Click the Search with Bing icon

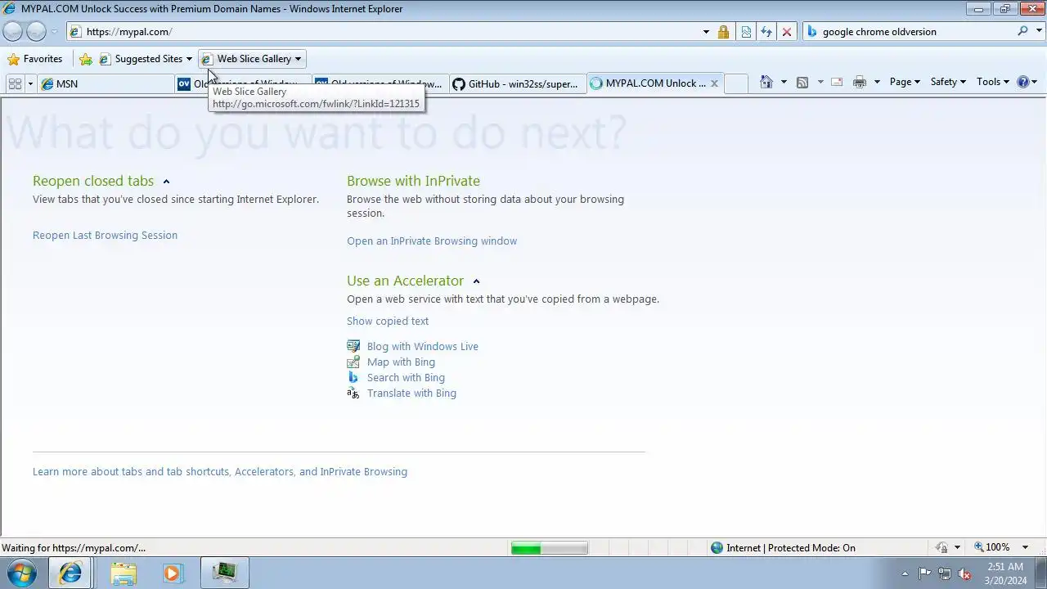click(353, 377)
